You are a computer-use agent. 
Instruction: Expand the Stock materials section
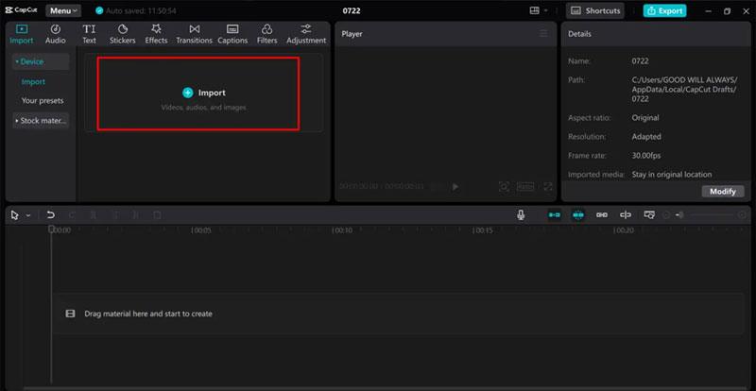(x=42, y=121)
